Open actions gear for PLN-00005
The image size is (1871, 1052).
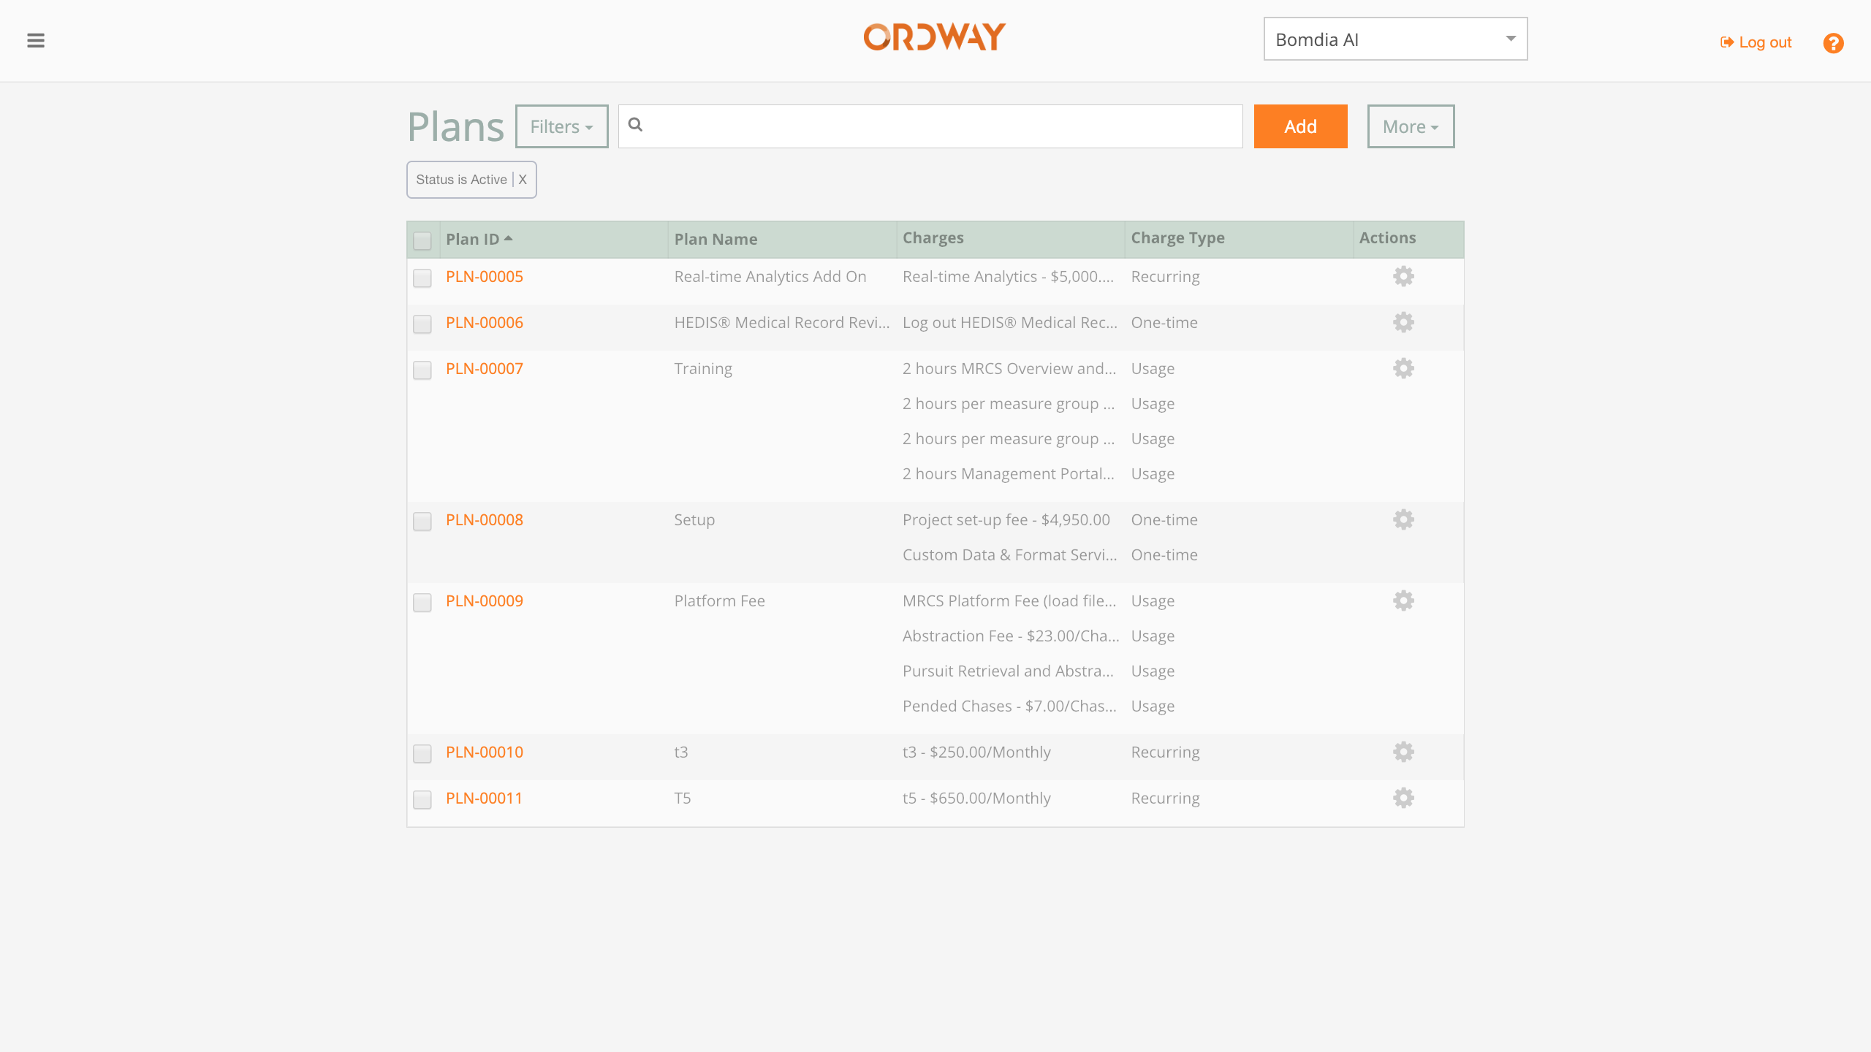pos(1403,277)
